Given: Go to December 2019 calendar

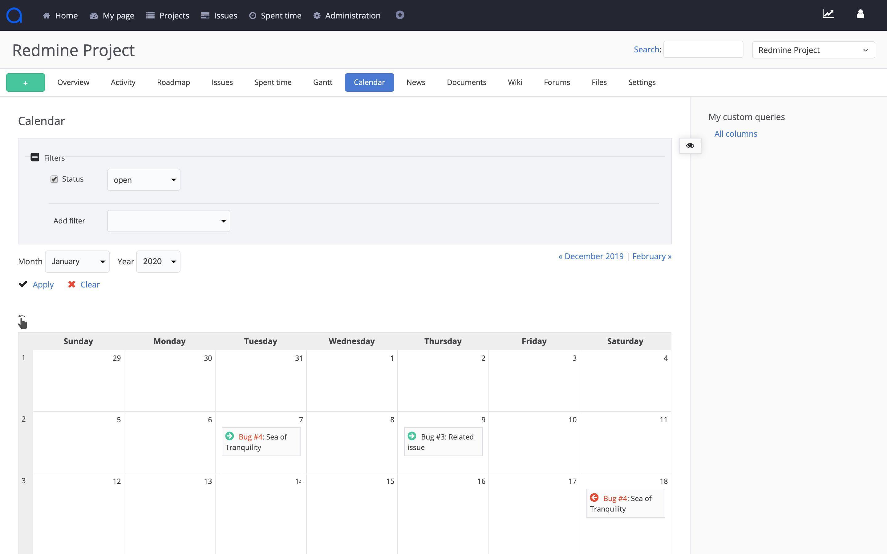Looking at the screenshot, I should [x=591, y=256].
